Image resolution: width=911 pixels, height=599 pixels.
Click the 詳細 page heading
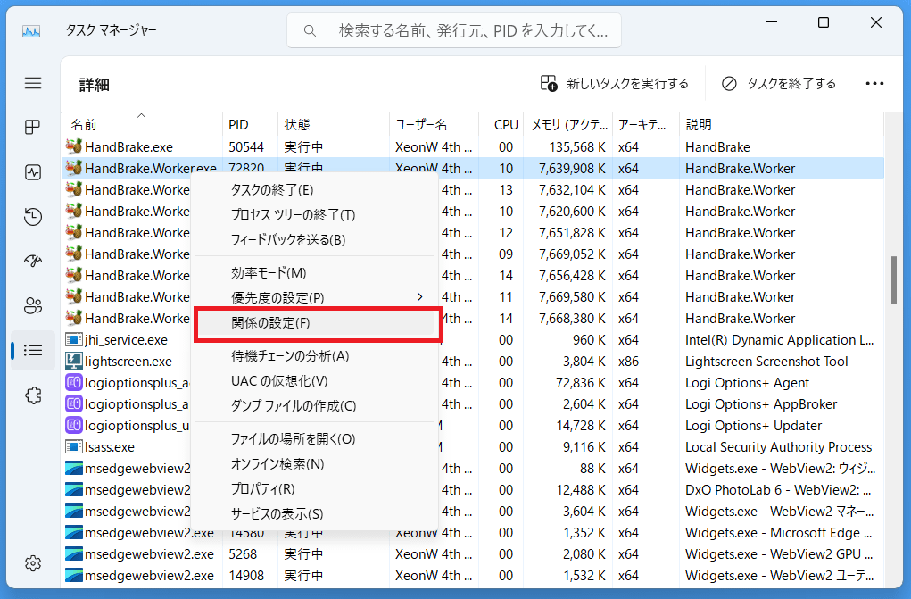[94, 85]
